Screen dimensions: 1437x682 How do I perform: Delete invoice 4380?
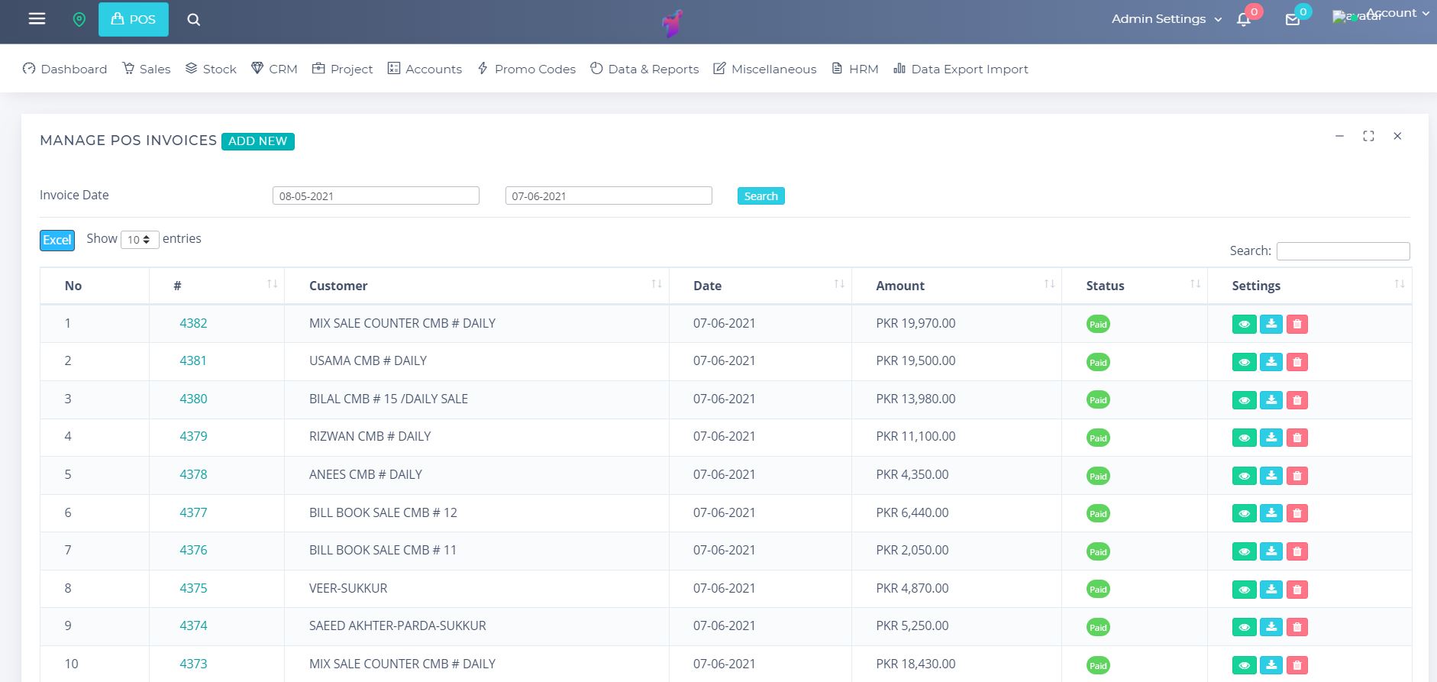[1297, 400]
